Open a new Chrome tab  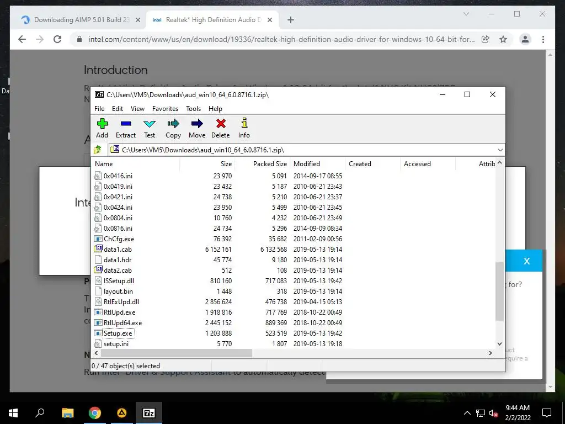290,20
